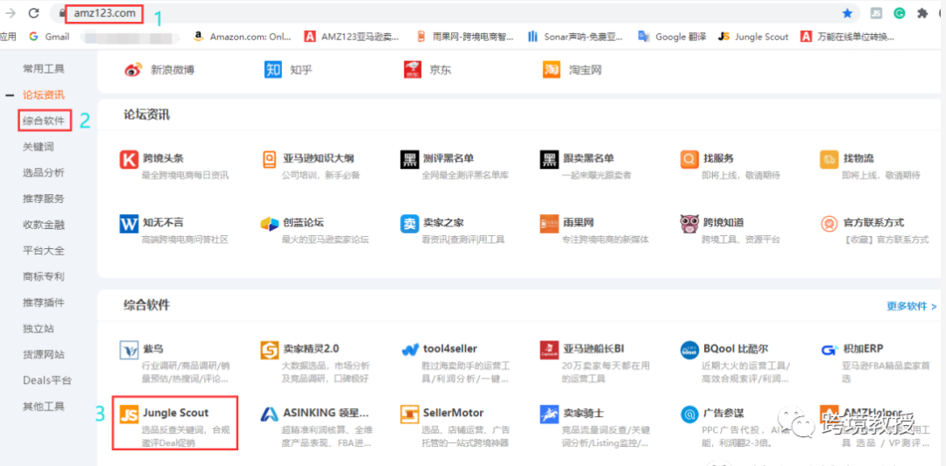The width and height of the screenshot is (946, 466).
Task: Click the Jungle Scout extension icon in toolbar
Action: pos(876,13)
